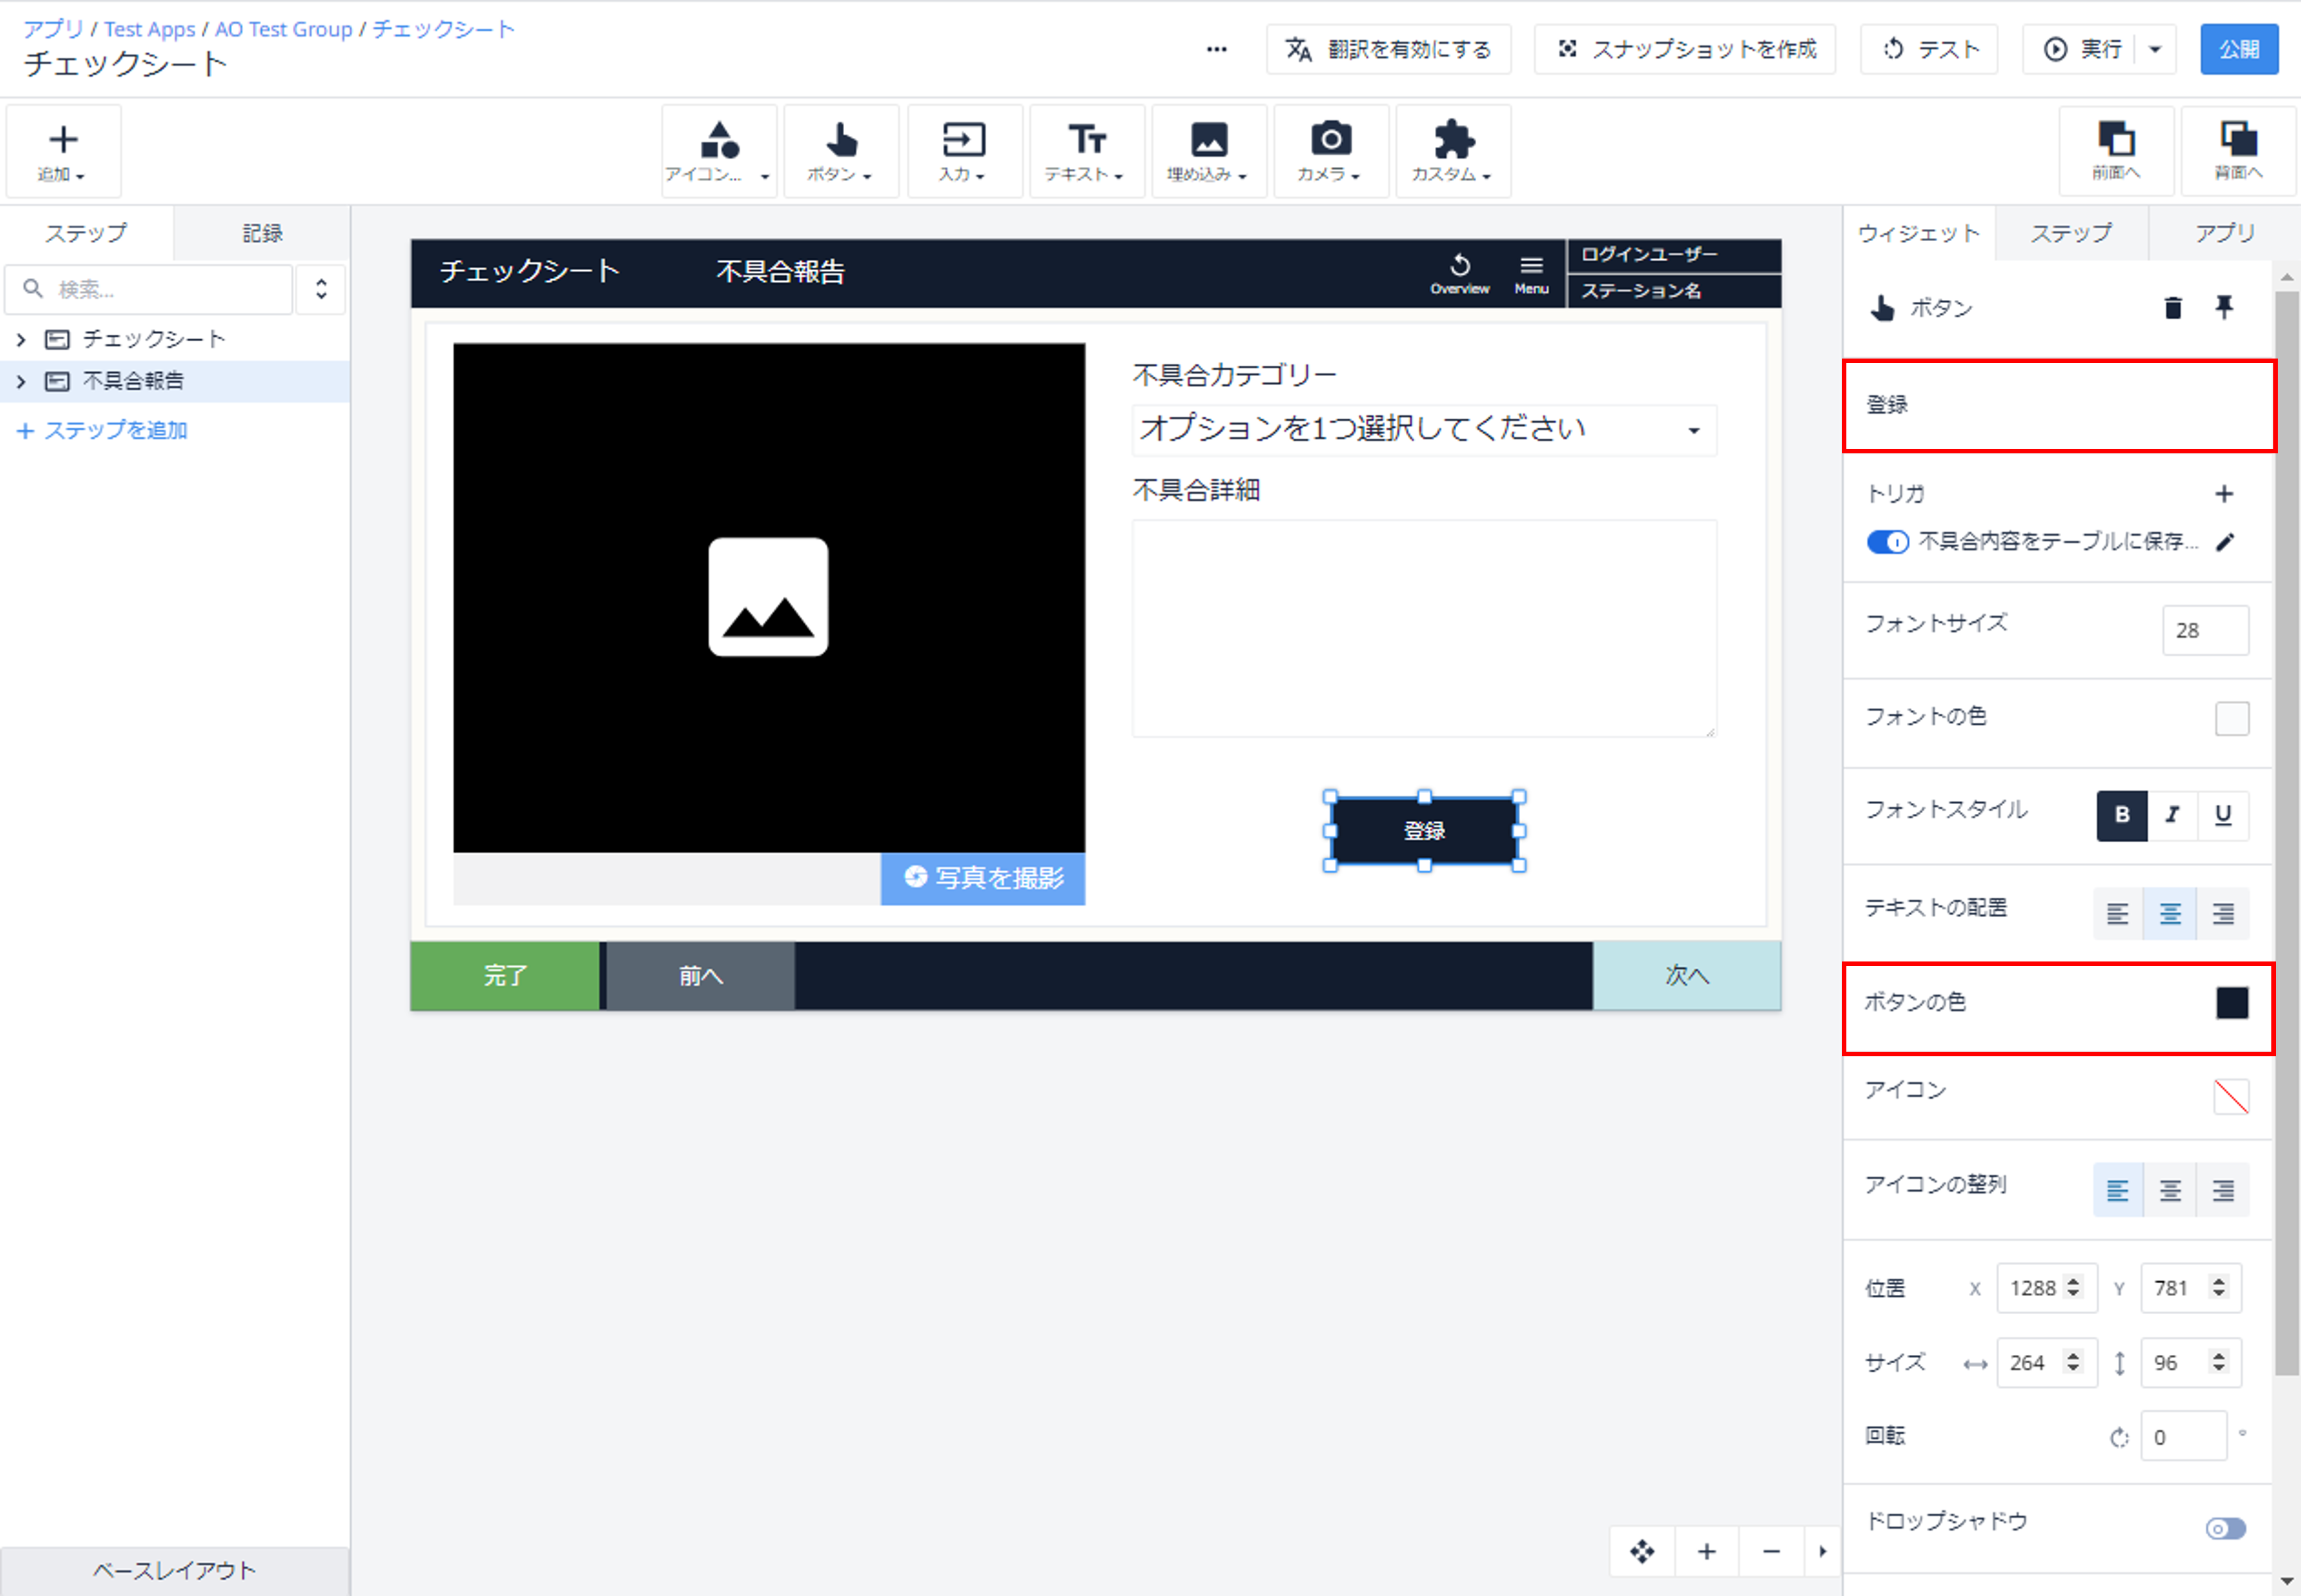Increase the height size stepper
Screen dimensions: 2301x1596
[2218, 1356]
